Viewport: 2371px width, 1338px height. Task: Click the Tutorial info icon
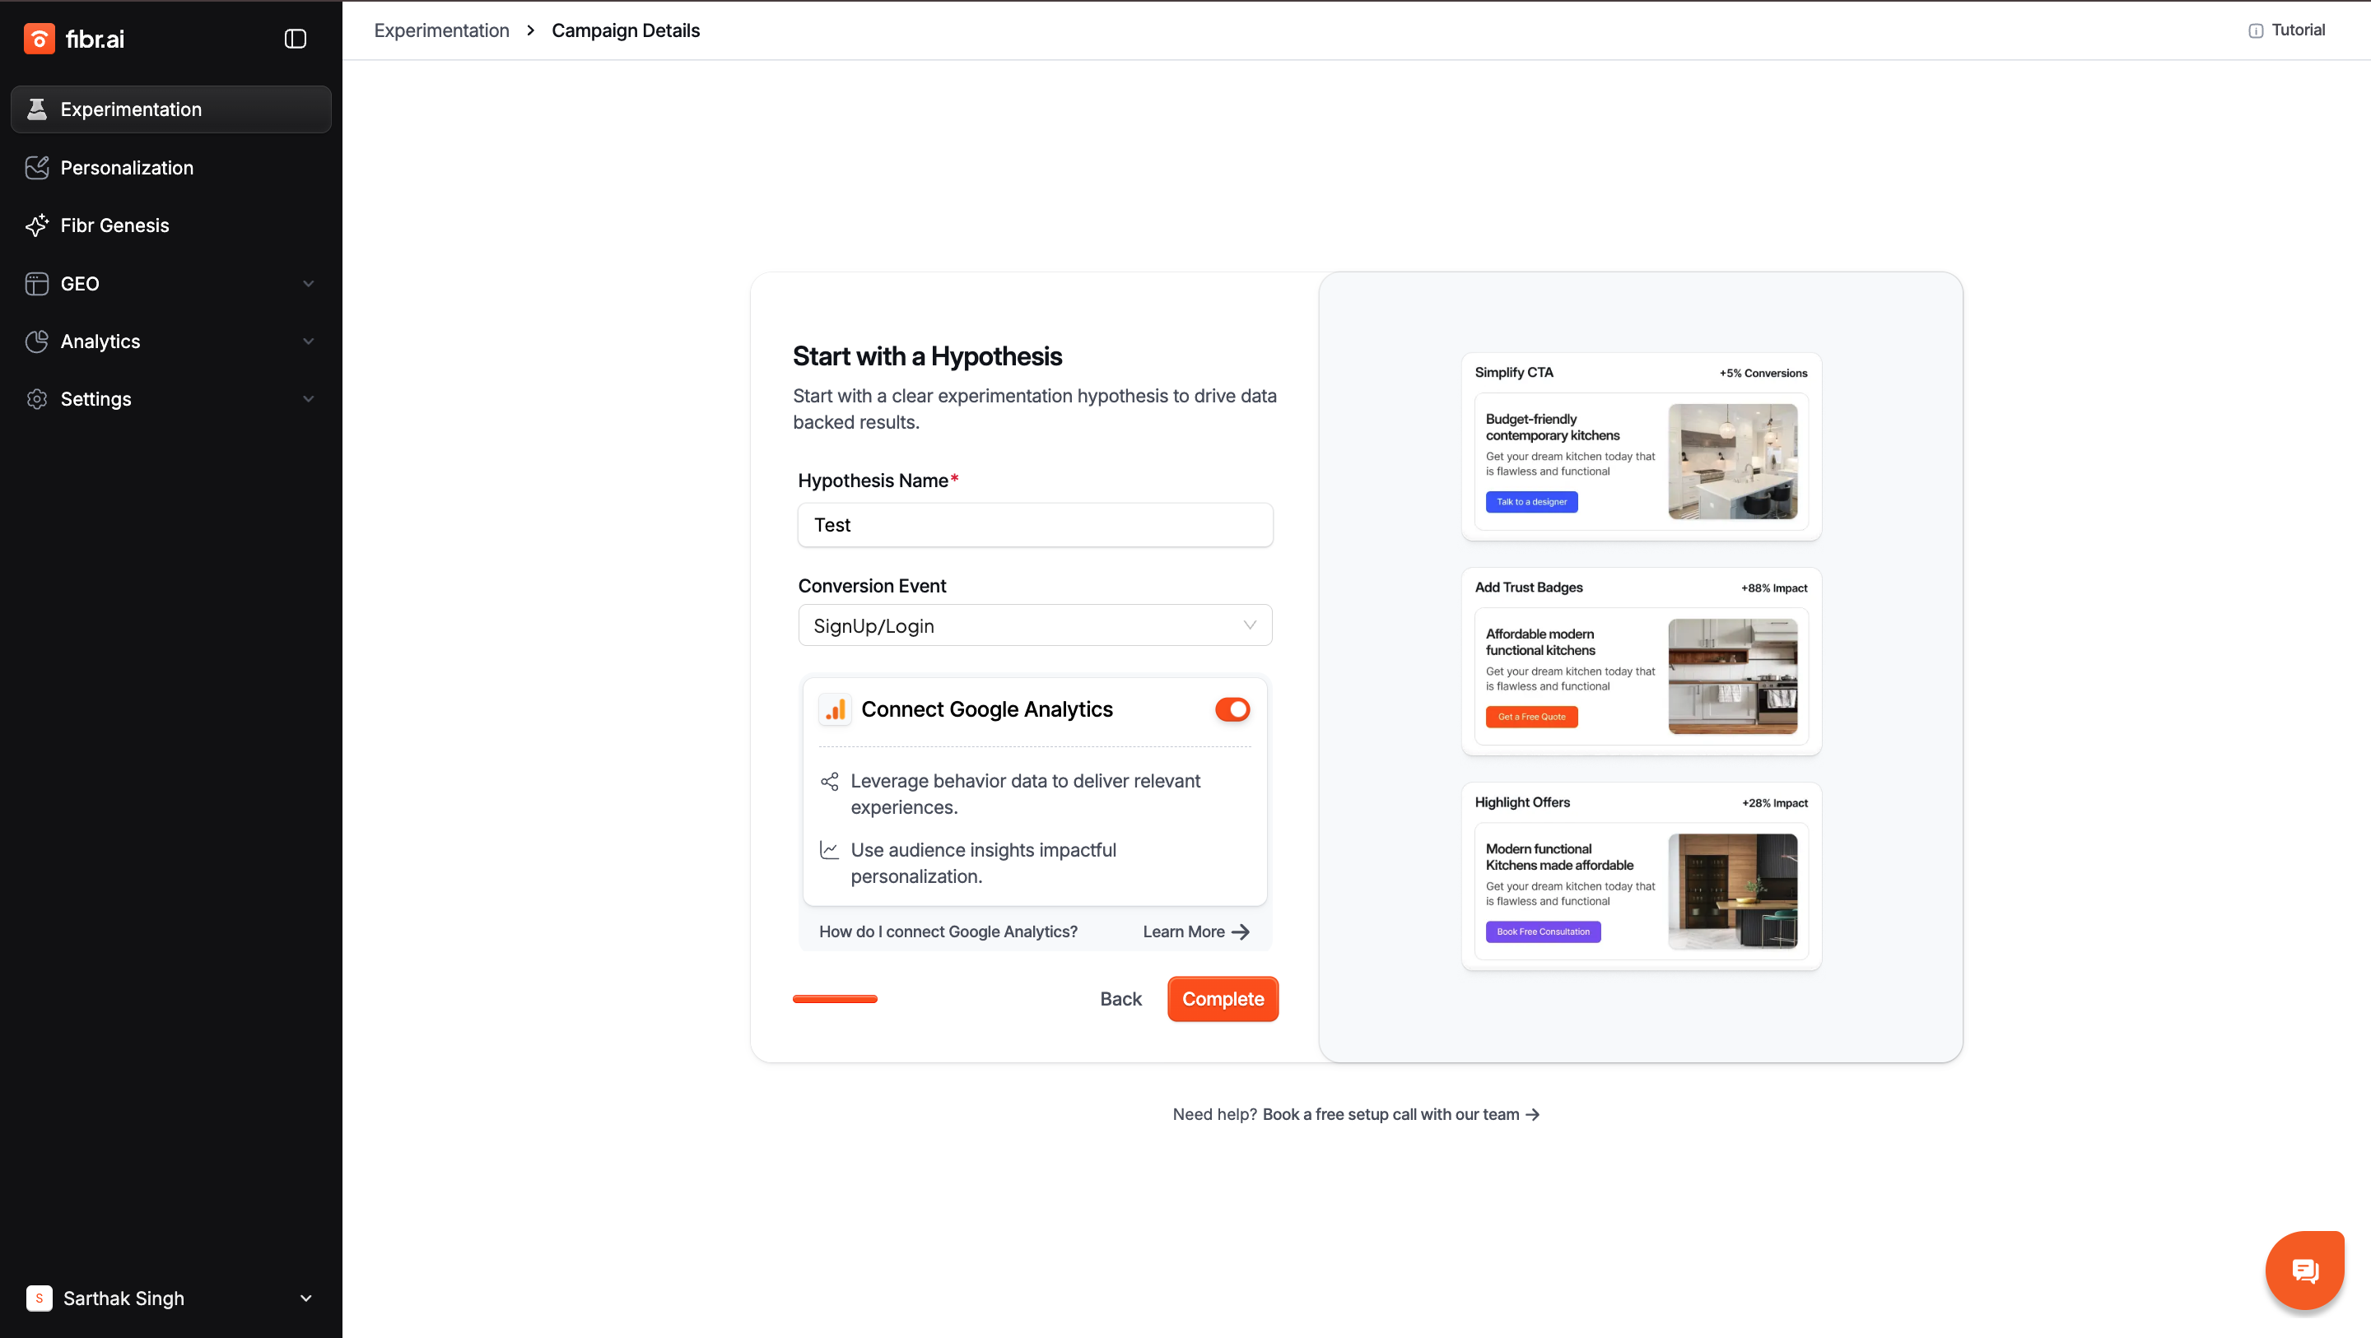point(2256,30)
